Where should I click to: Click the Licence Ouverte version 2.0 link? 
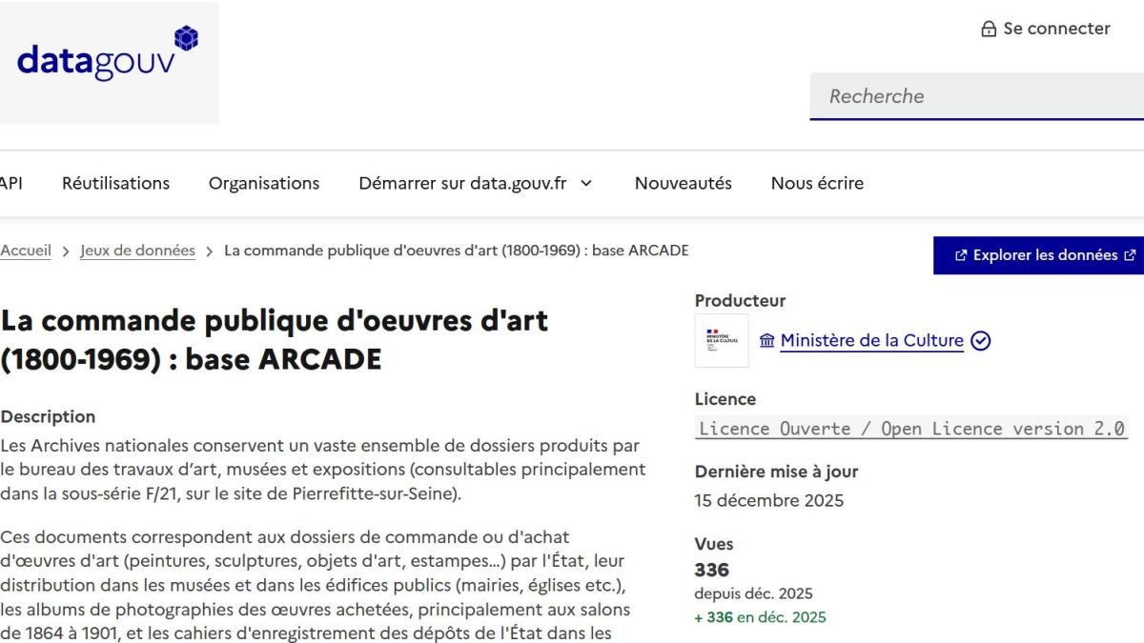click(x=912, y=429)
